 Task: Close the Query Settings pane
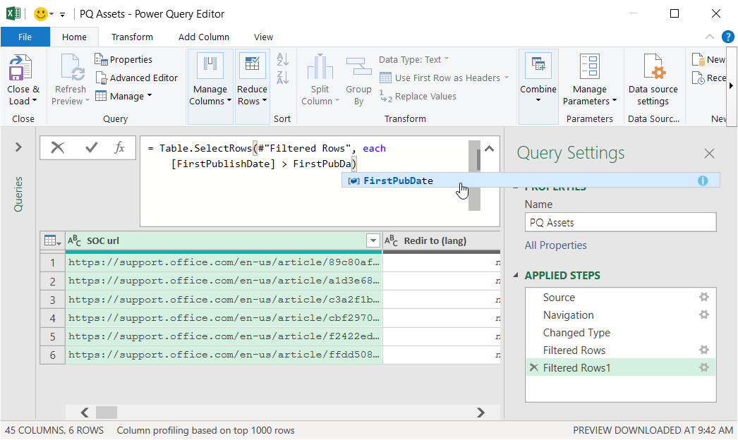709,153
